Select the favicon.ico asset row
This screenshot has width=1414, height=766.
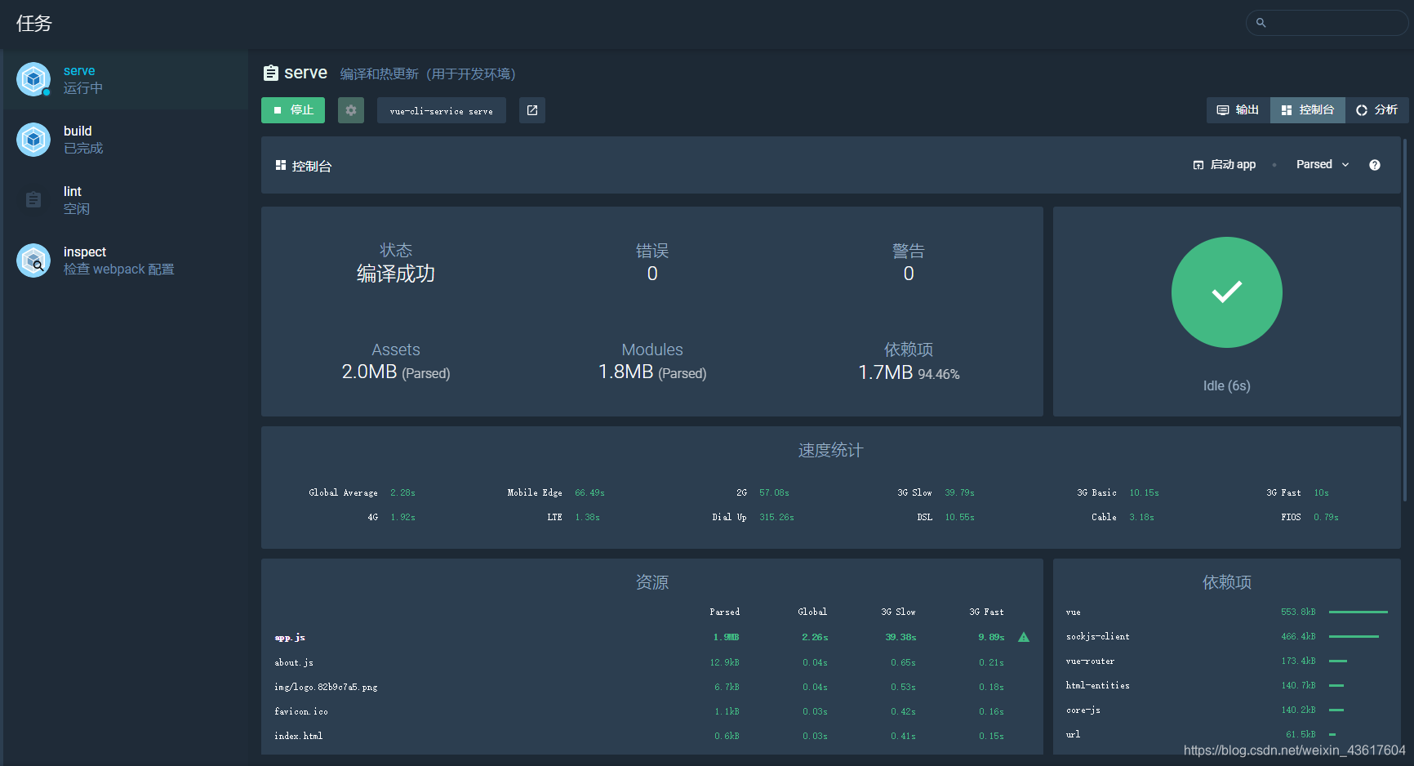point(652,711)
